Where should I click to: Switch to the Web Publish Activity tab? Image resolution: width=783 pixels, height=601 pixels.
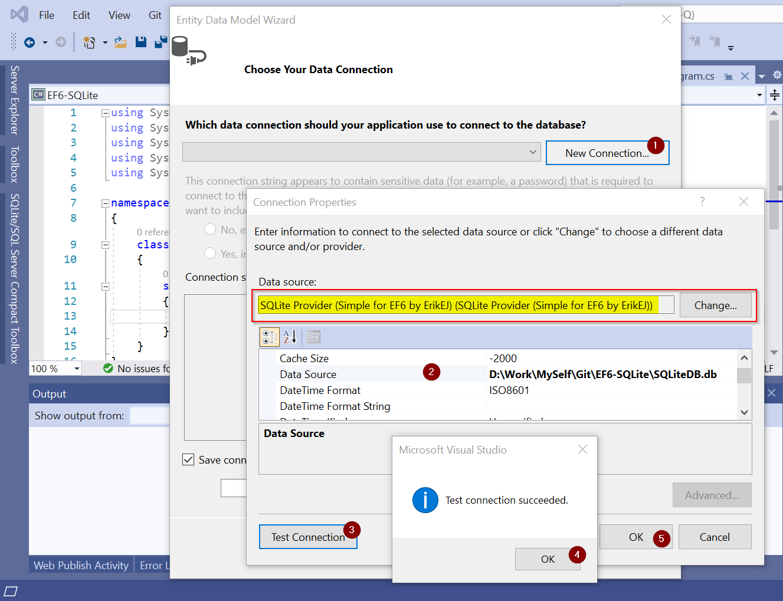(81, 565)
